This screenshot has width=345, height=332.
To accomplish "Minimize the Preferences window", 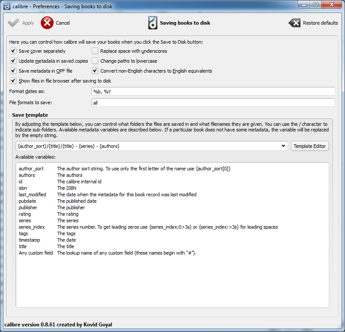I will [x=304, y=5].
